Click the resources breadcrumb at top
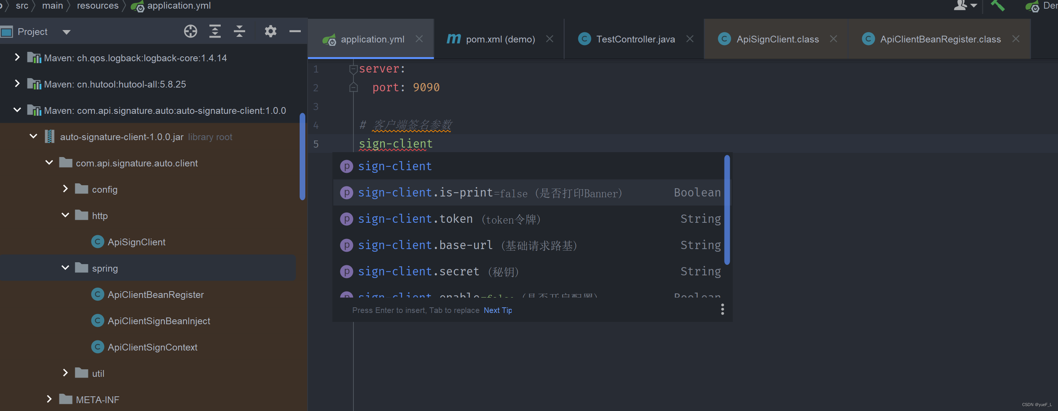The width and height of the screenshot is (1058, 411). (97, 6)
